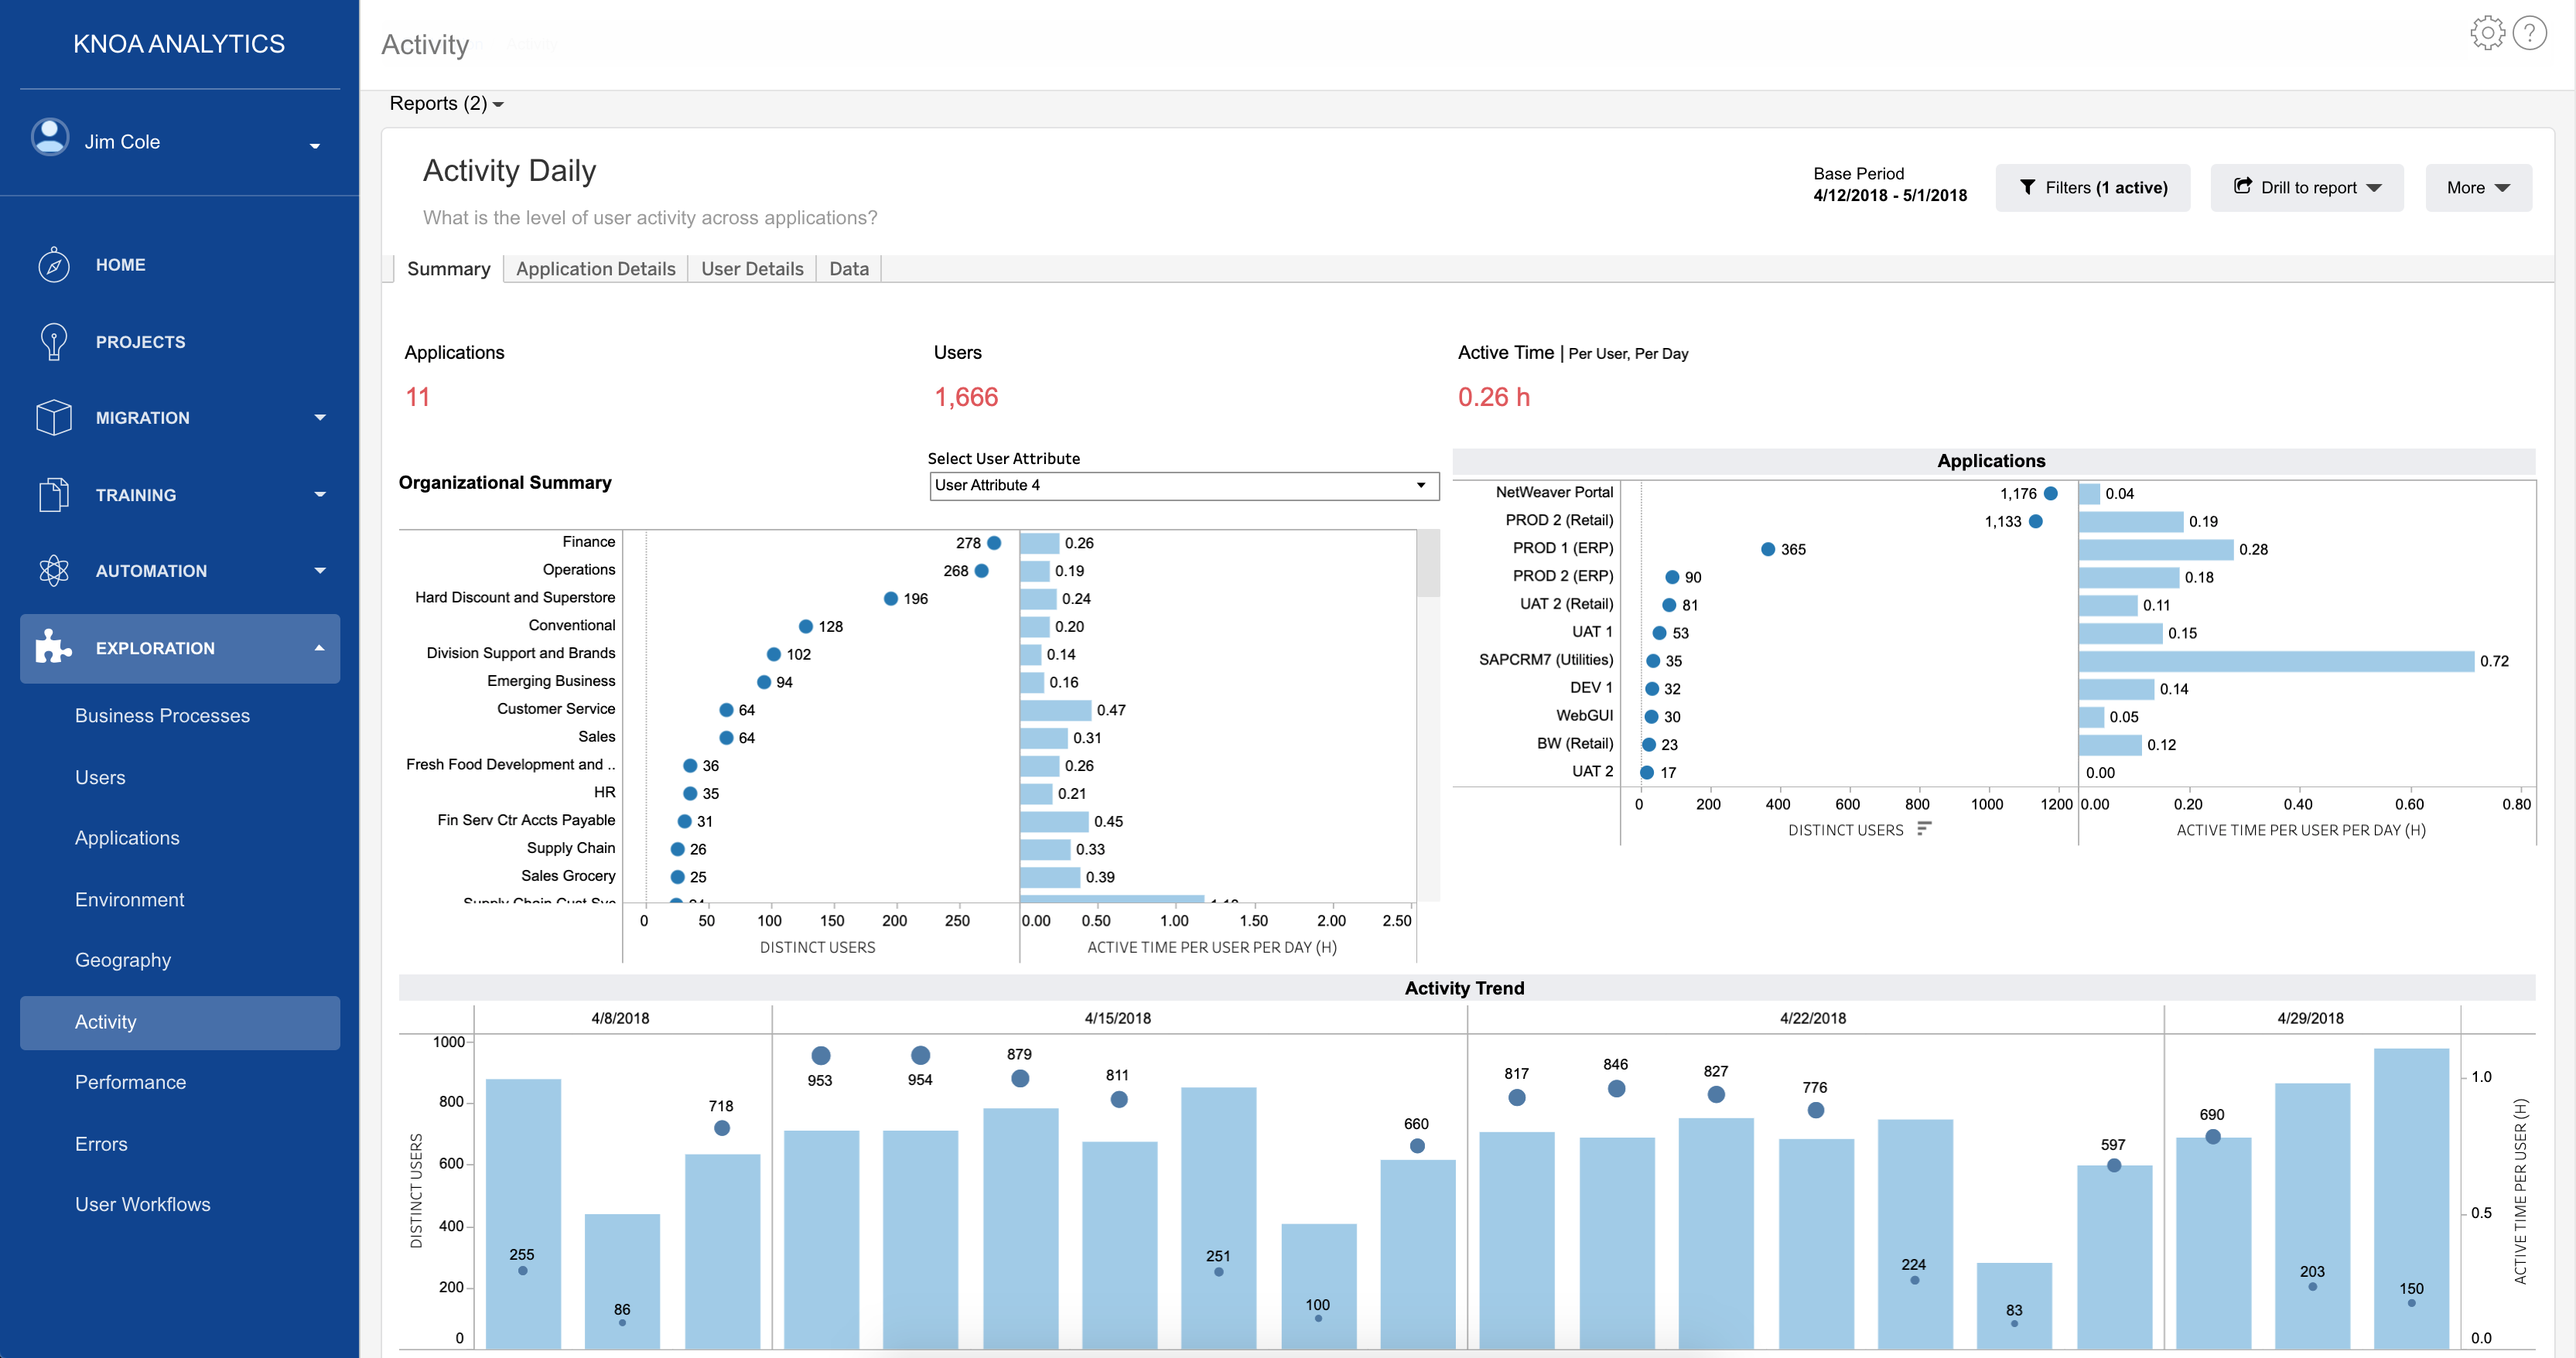The width and height of the screenshot is (2576, 1358).
Task: Open the User Attribute 4 dropdown
Action: point(1183,486)
